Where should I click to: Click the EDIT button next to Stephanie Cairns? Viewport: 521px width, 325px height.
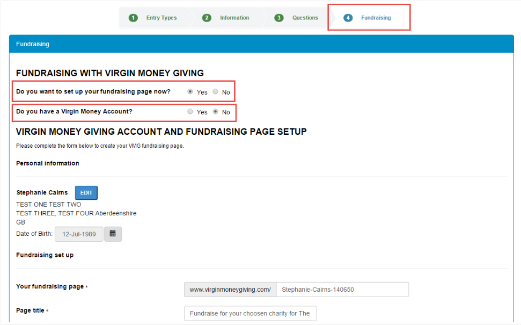click(x=86, y=193)
